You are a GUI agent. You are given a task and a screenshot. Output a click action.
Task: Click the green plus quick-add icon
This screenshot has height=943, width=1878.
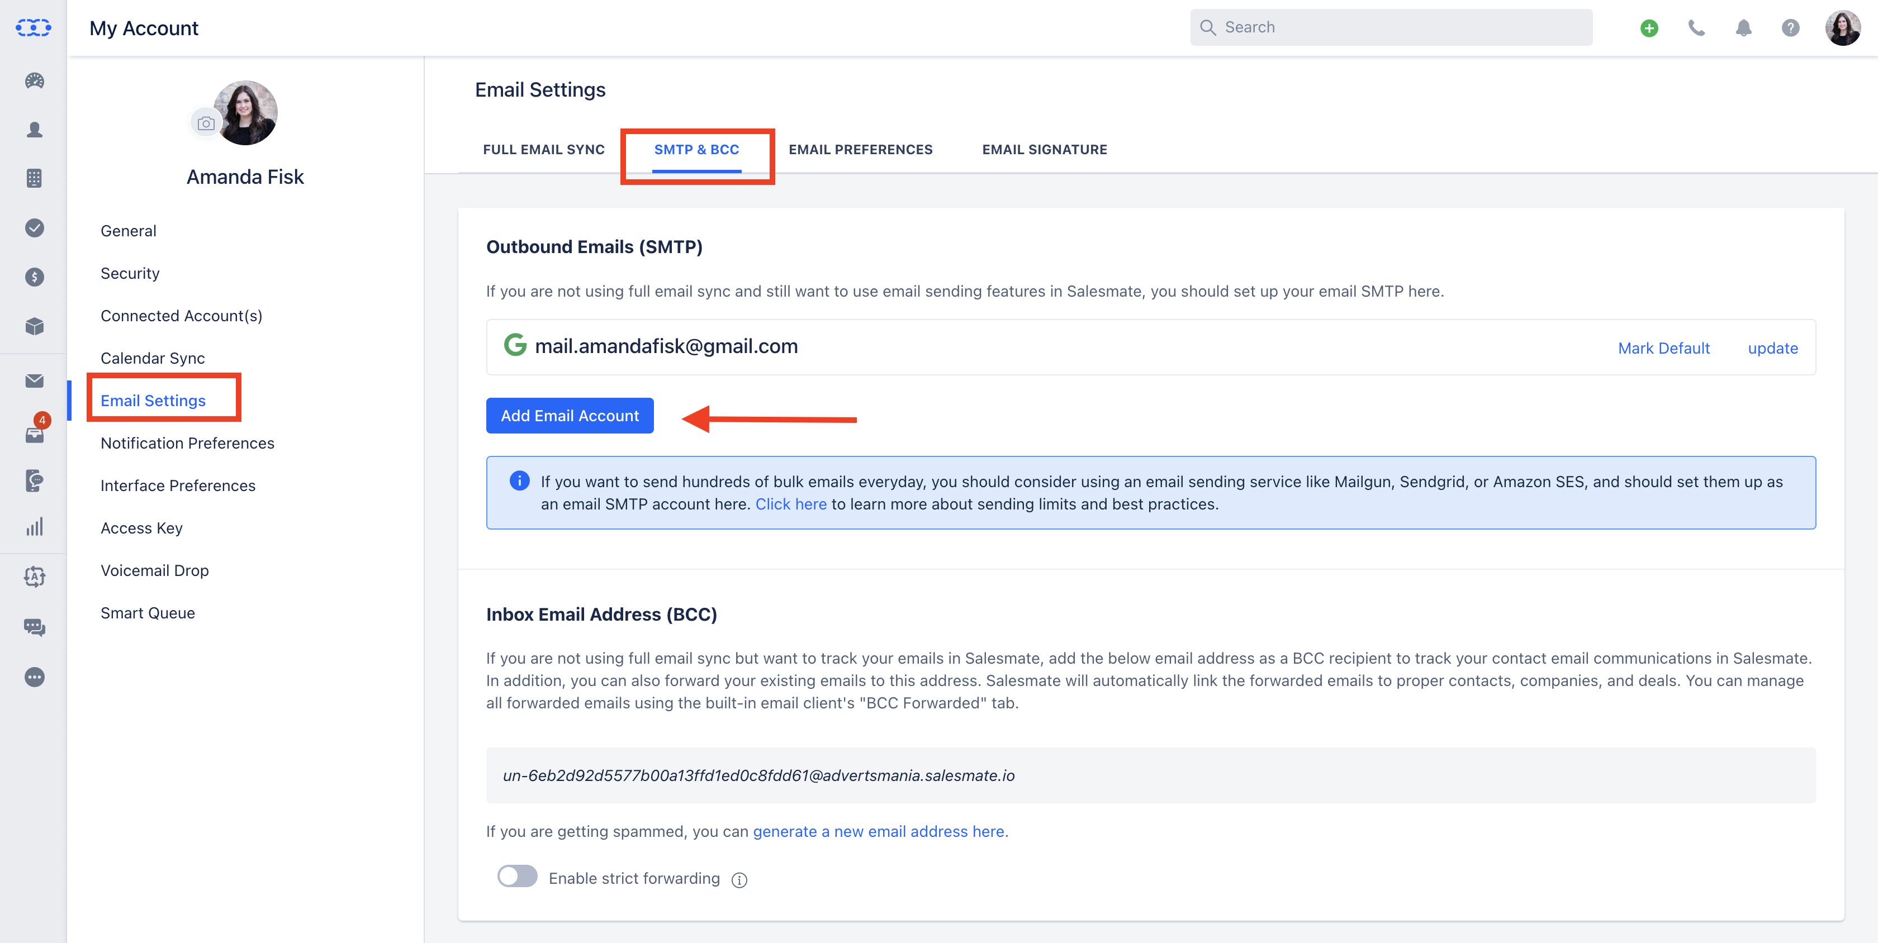(1649, 28)
